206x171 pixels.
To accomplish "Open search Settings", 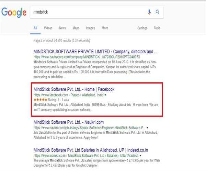I will 142,28.
